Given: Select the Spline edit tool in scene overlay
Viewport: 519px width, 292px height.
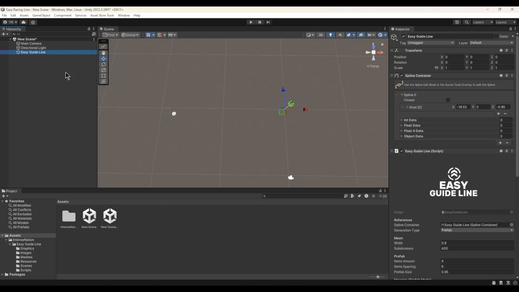Looking at the screenshot, I should pyautogui.click(x=103, y=47).
